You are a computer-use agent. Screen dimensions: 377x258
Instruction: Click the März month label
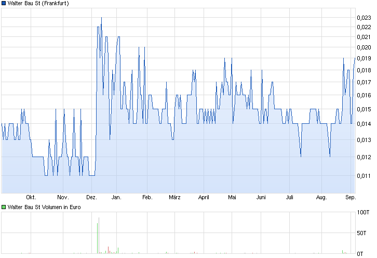tap(174, 197)
